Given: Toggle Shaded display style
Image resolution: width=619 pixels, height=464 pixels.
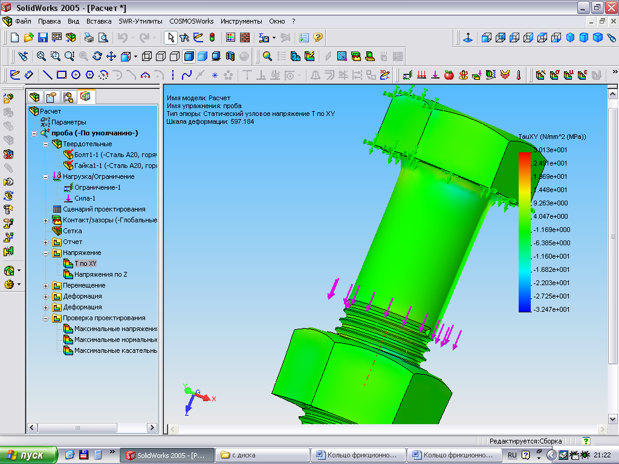Looking at the screenshot, I should pyautogui.click(x=203, y=56).
